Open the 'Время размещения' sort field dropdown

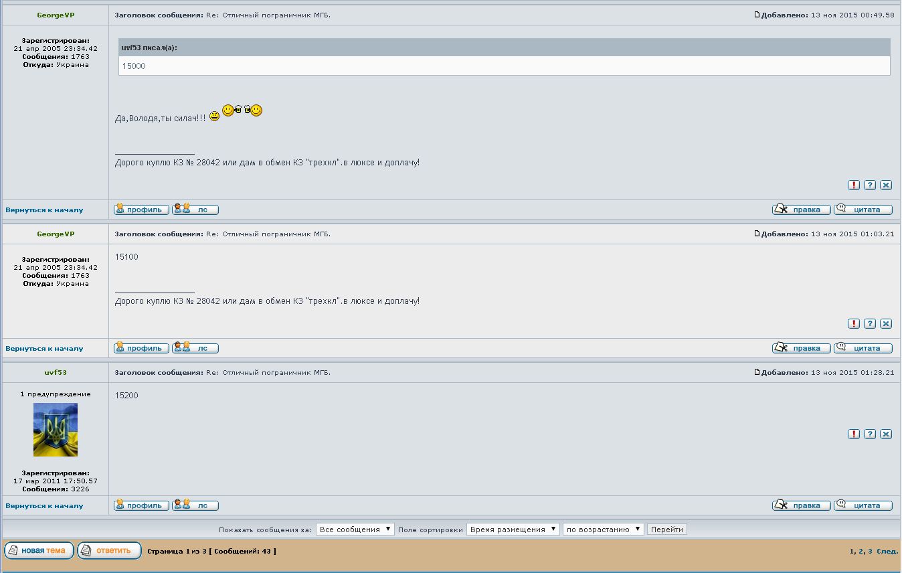[x=513, y=529]
